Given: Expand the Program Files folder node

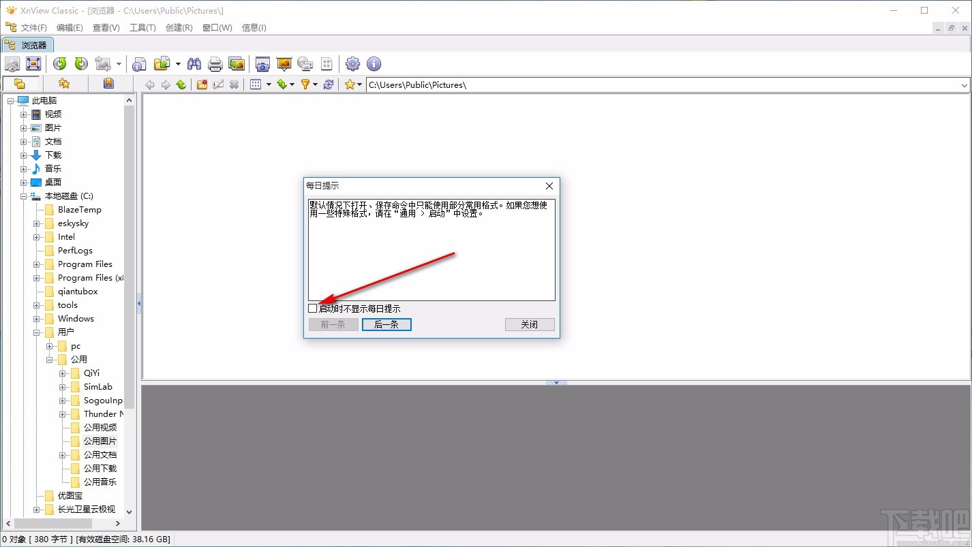Looking at the screenshot, I should click(x=37, y=264).
